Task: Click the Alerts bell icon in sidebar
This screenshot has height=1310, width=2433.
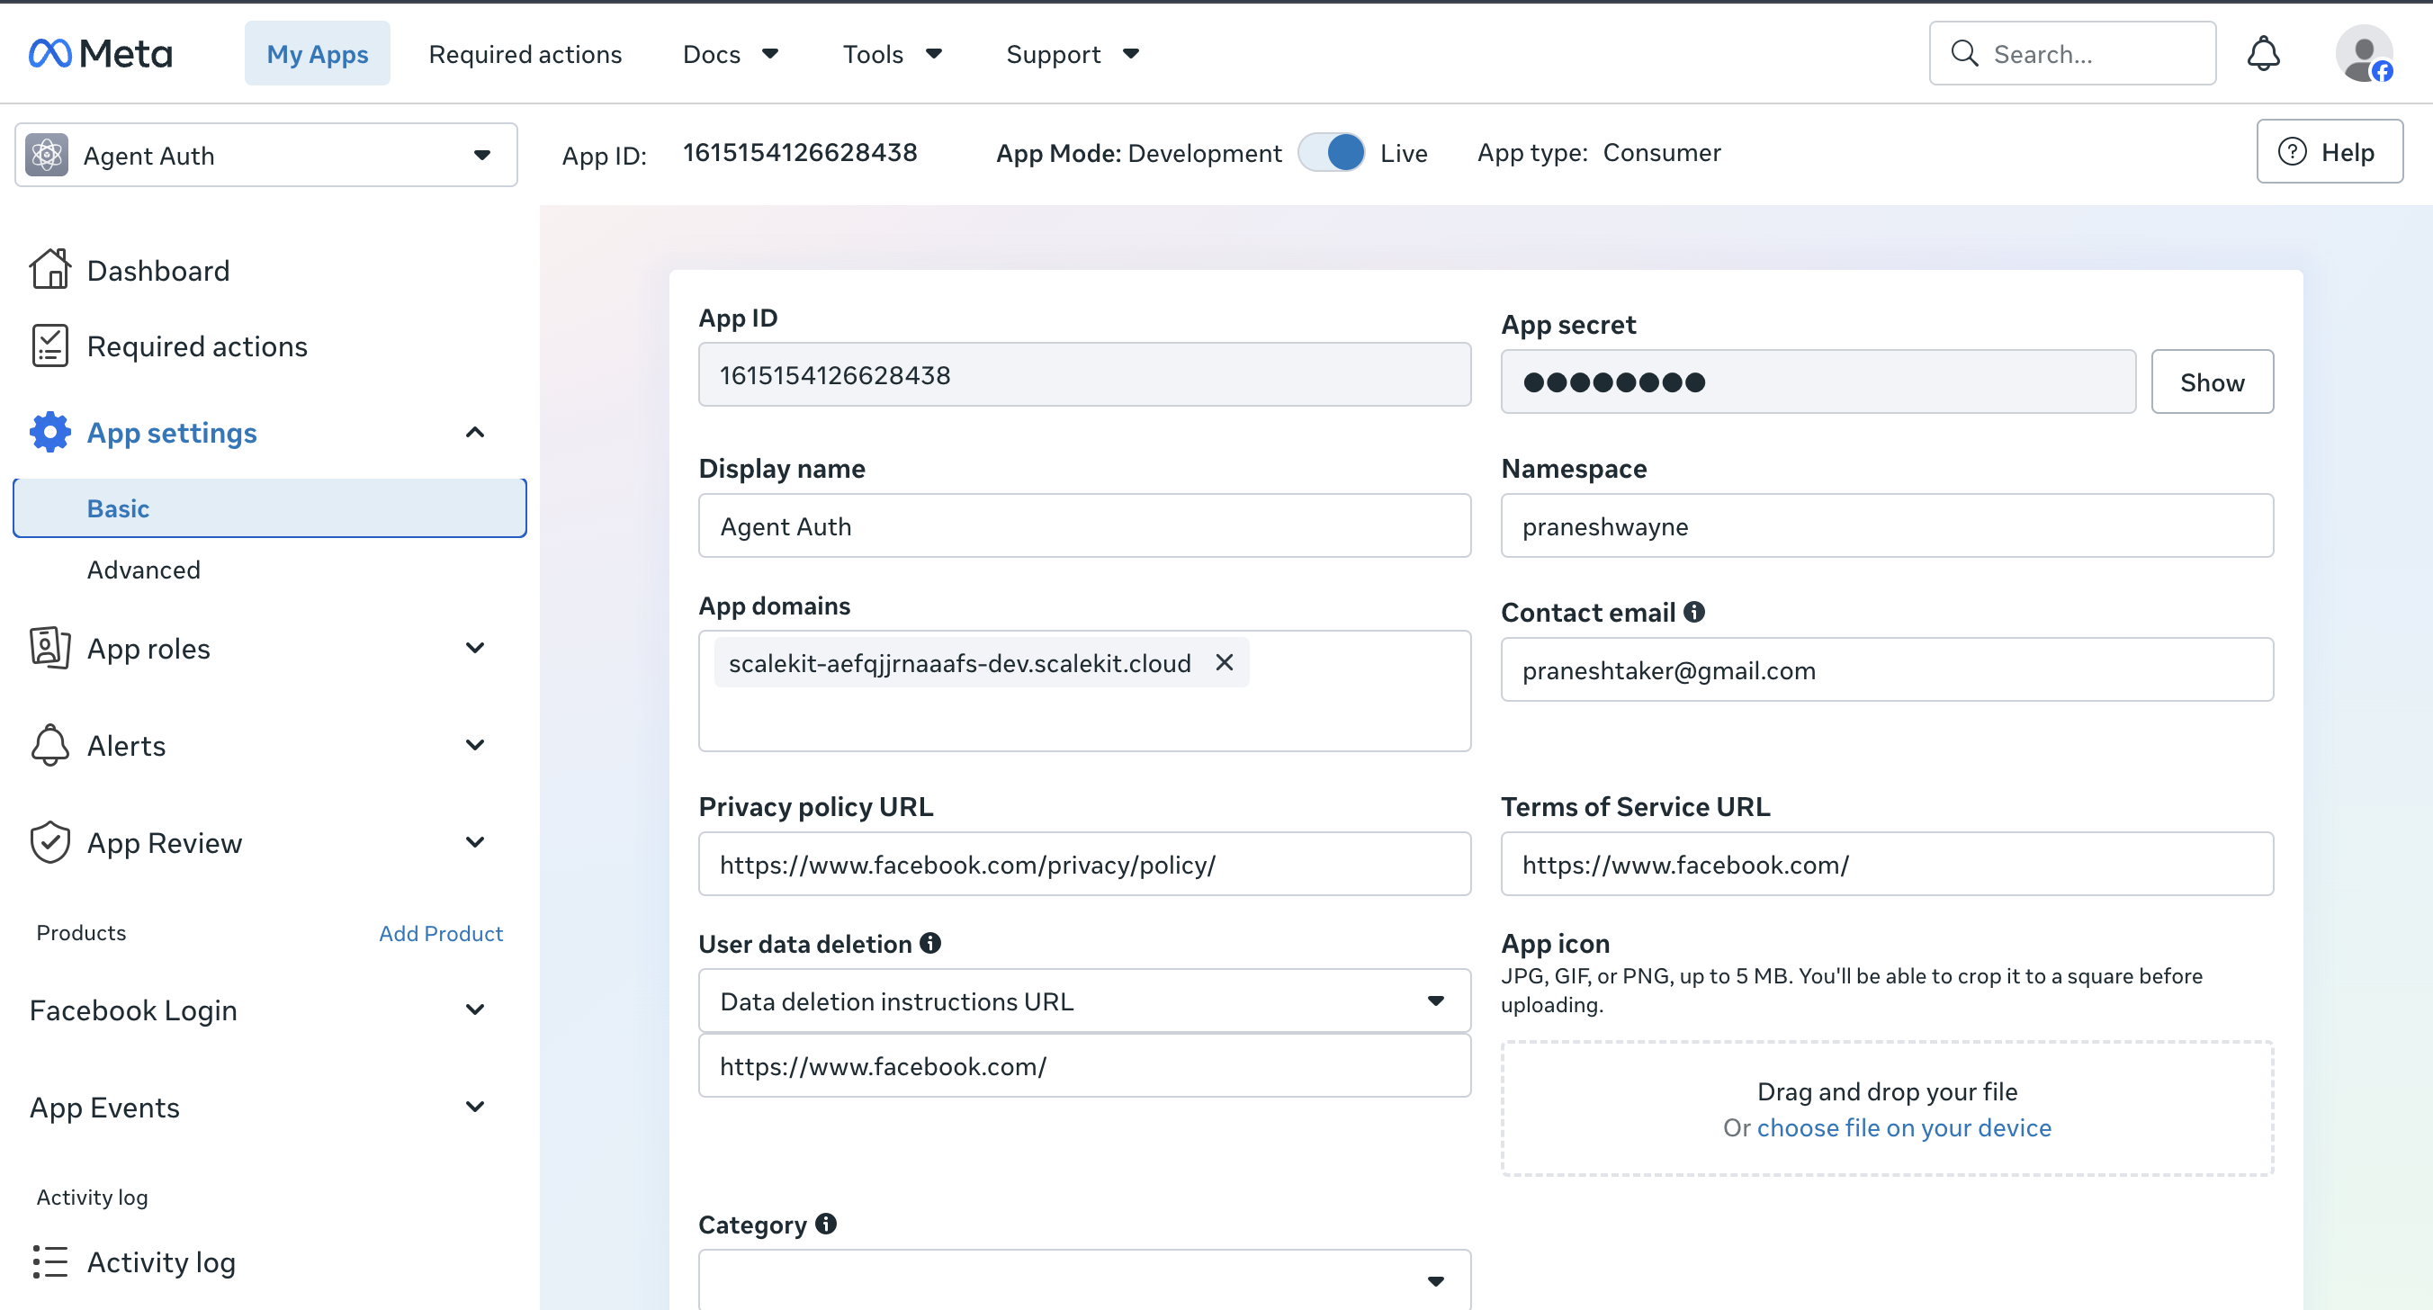Action: [50, 745]
